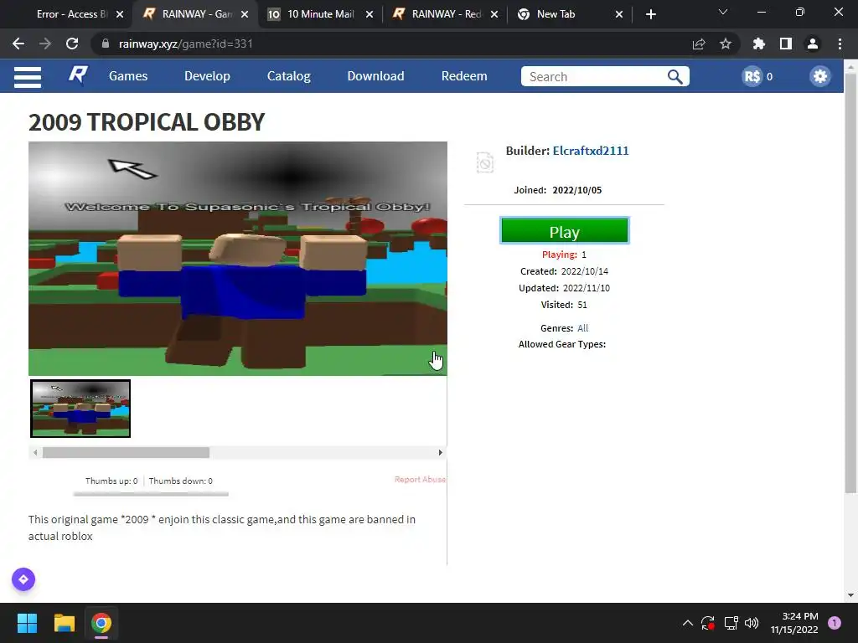Open the tab search dropdown chevron

(723, 12)
